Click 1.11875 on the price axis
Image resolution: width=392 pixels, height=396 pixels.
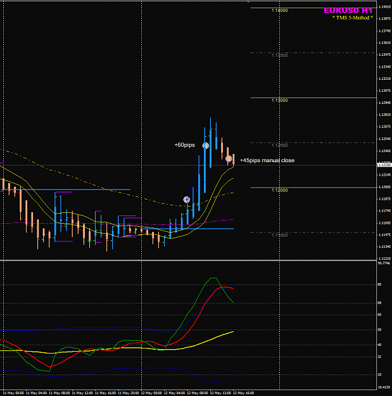click(384, 199)
